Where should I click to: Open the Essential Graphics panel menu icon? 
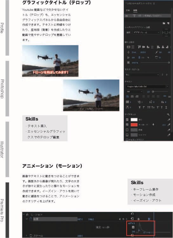[x=154, y=3]
